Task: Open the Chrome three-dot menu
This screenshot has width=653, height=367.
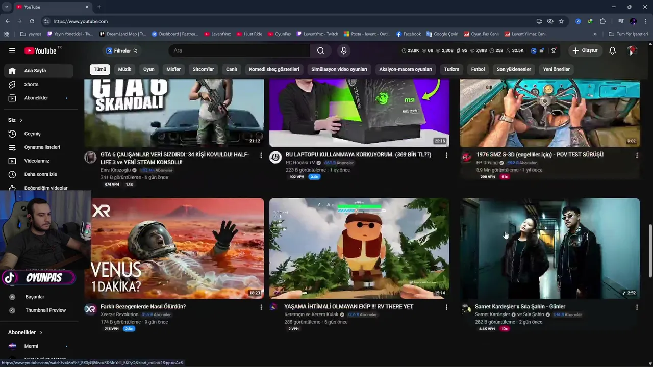Action: point(645,21)
